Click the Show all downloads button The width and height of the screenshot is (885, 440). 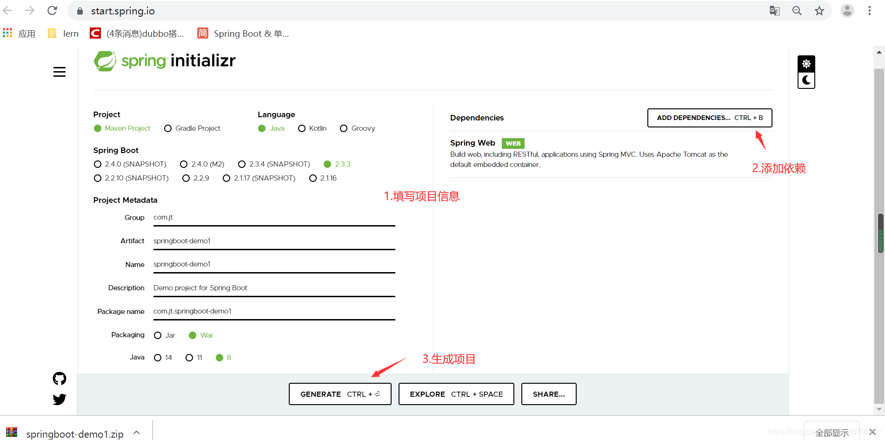point(832,433)
